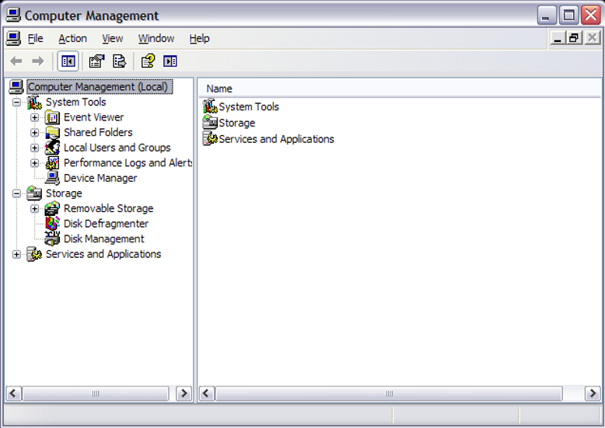The image size is (605, 428).
Task: Minimize the inner console window
Action: click(558, 38)
